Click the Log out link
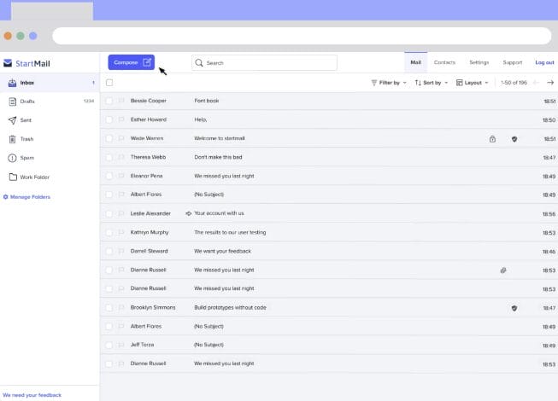558x401 pixels. [544, 62]
